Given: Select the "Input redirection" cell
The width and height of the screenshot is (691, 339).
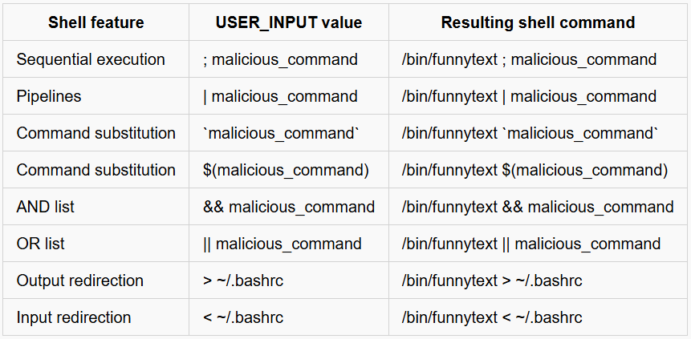Looking at the screenshot, I should coord(74,317).
